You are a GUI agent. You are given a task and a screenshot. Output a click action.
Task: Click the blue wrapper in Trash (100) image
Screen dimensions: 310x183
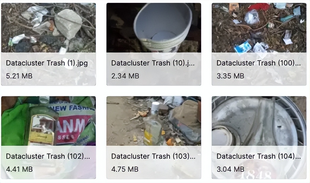pyautogui.click(x=243, y=47)
